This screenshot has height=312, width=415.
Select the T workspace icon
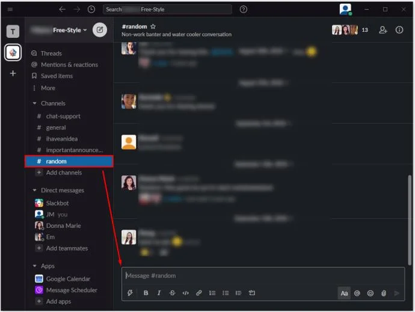[13, 32]
